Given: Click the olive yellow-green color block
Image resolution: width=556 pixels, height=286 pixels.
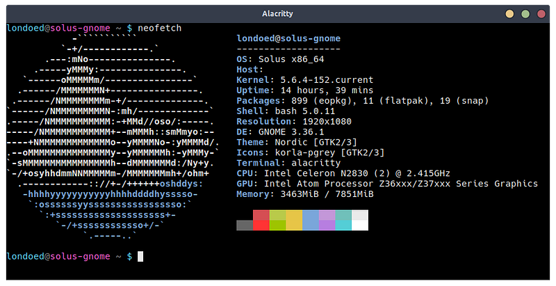Looking at the screenshot, I should [277, 215].
